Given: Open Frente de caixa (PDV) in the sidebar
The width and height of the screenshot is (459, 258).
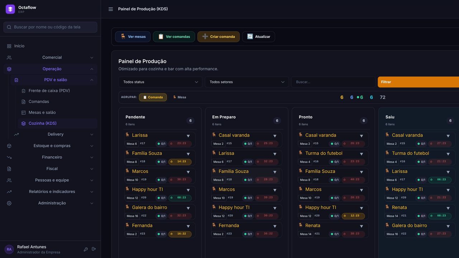Looking at the screenshot, I should [x=57, y=91].
